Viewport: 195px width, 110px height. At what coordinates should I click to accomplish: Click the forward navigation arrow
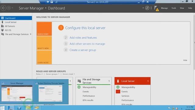point(9,8)
